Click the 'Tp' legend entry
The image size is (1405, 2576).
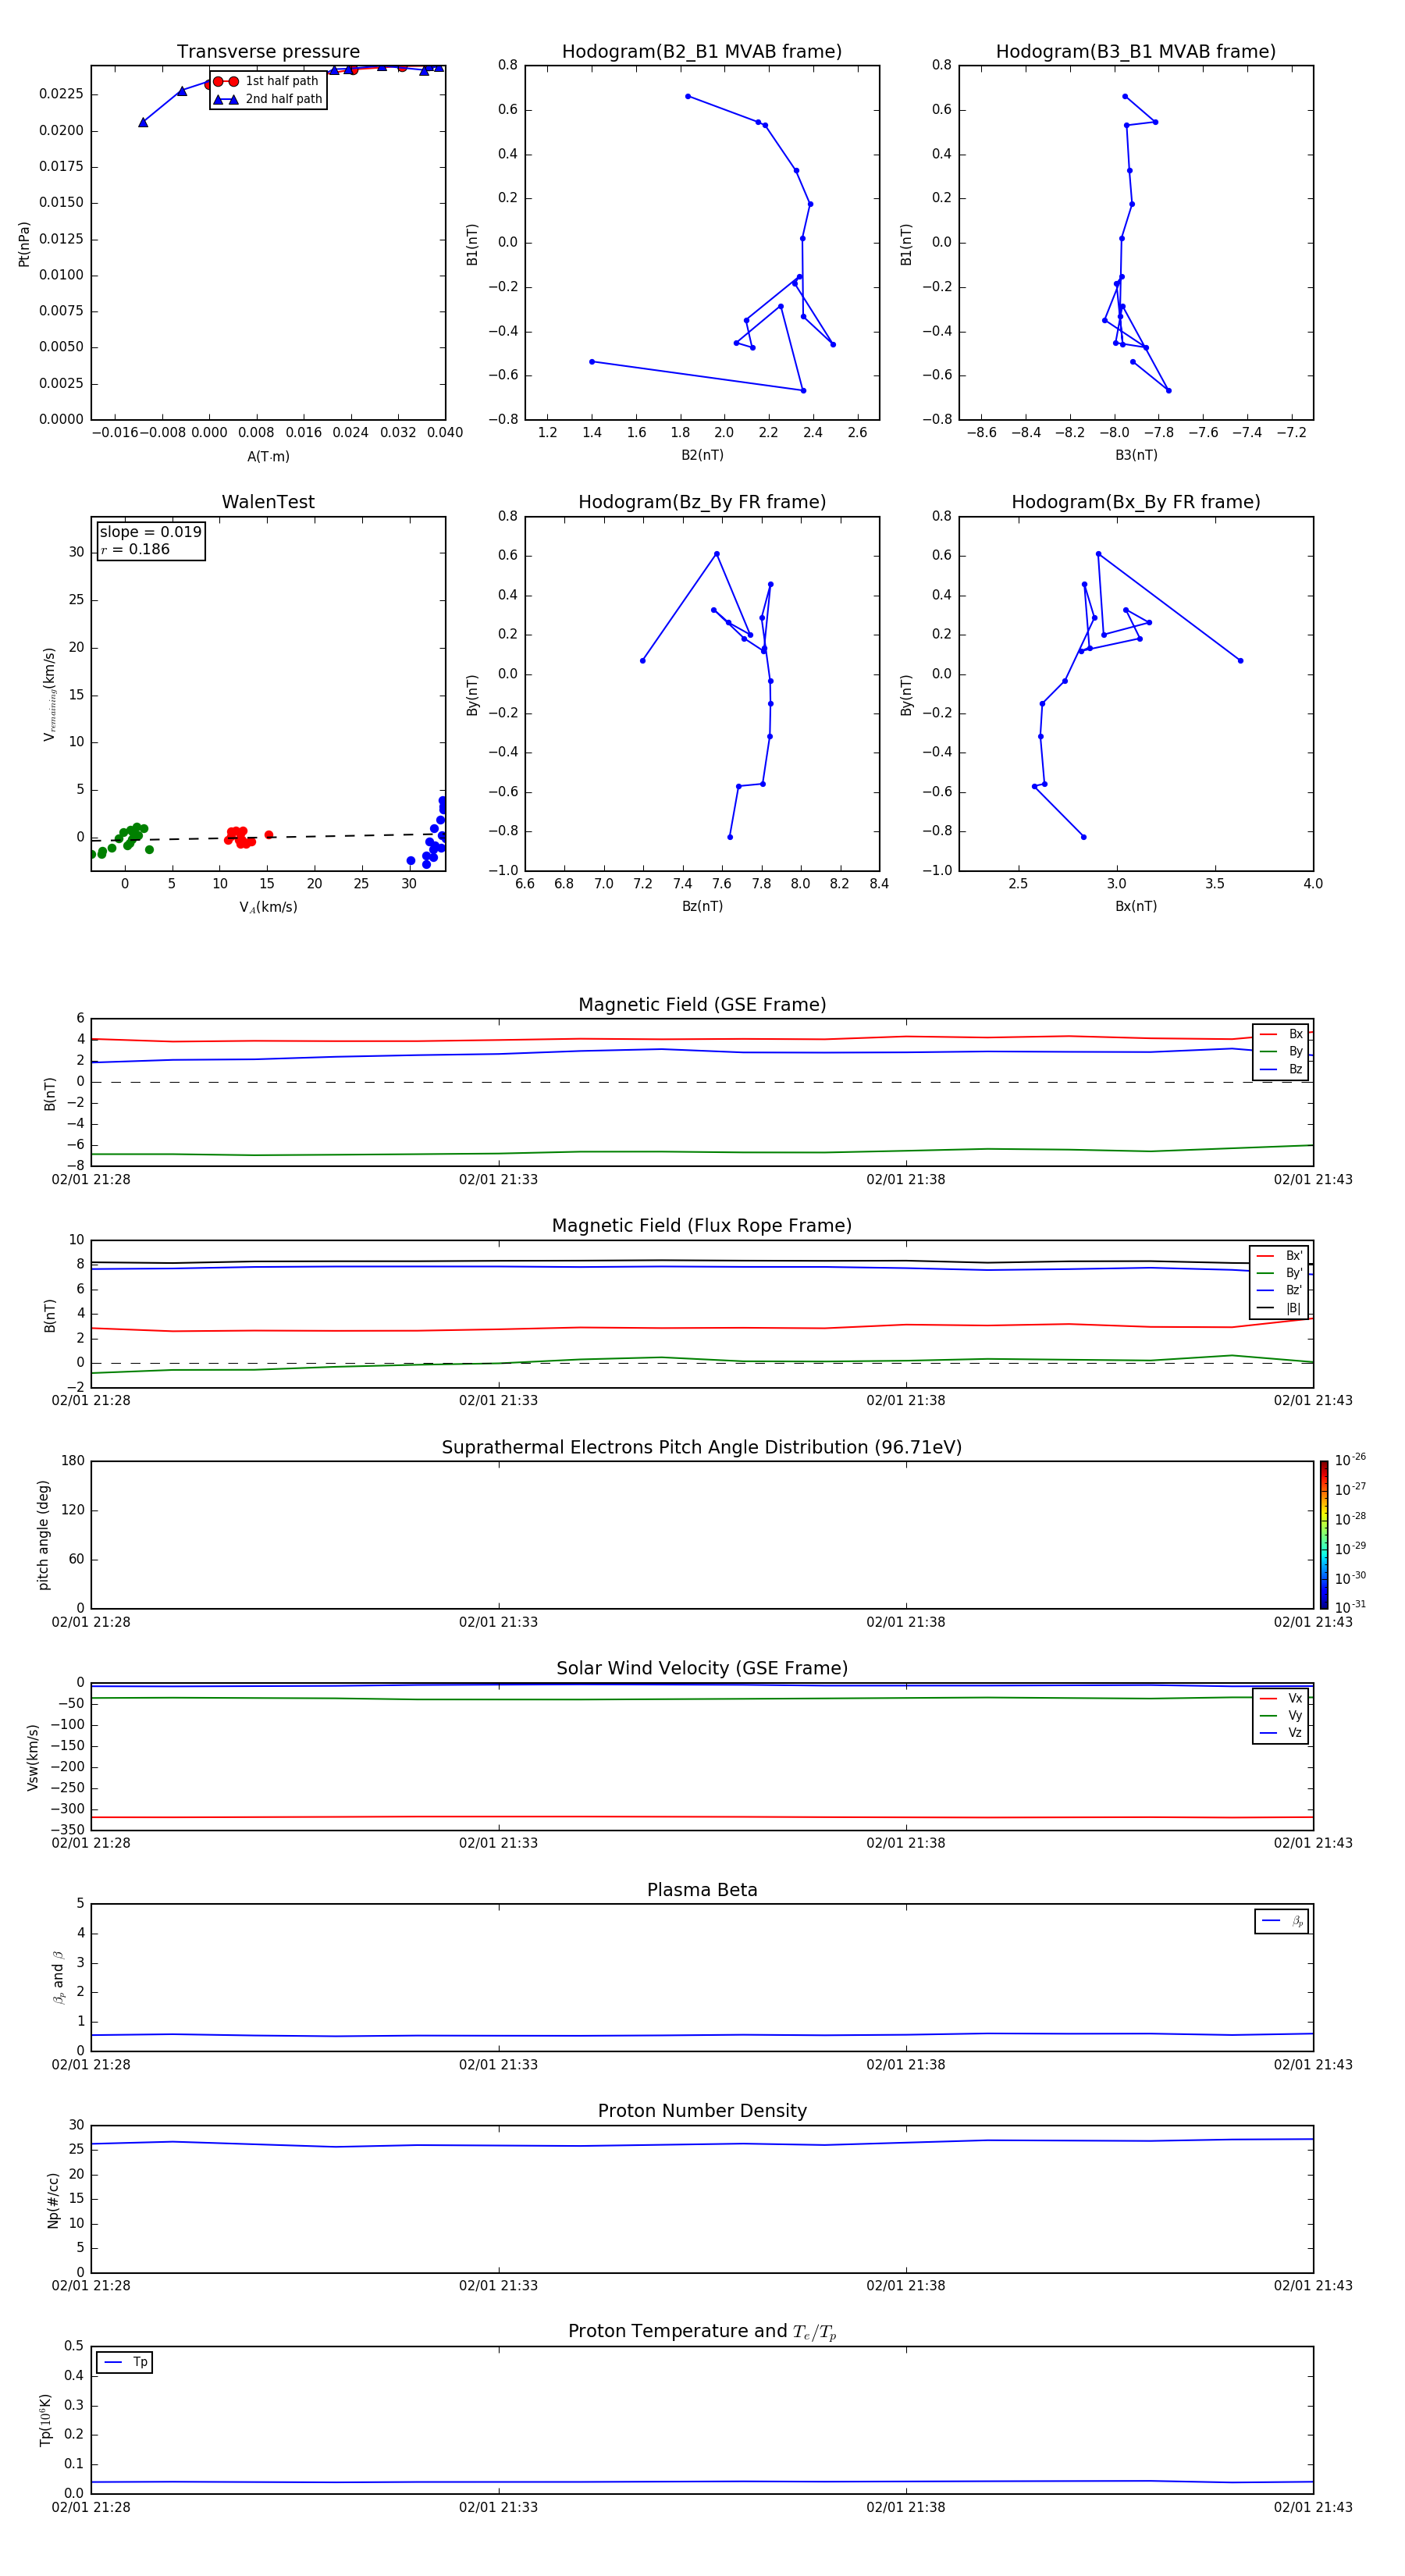(x=126, y=2362)
